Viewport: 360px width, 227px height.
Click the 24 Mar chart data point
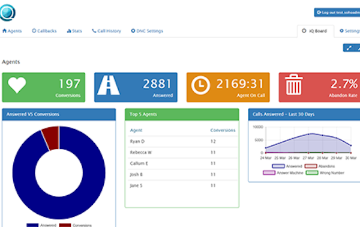pyautogui.click(x=266, y=148)
